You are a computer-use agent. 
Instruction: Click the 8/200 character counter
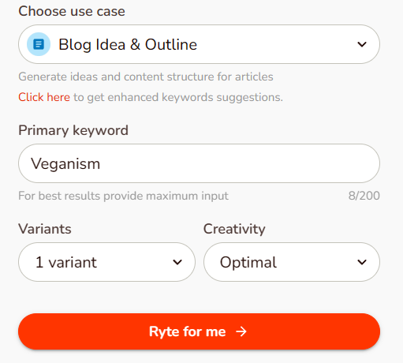364,196
